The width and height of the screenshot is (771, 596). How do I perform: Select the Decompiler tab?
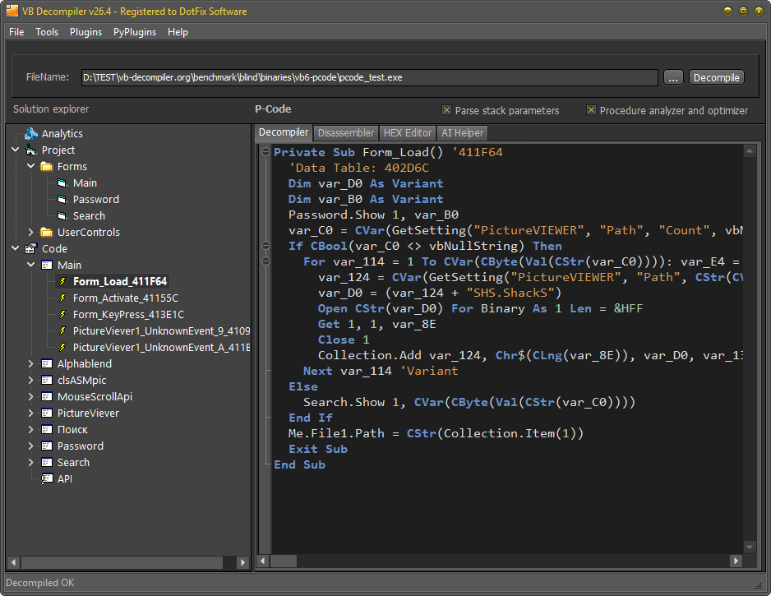click(284, 132)
